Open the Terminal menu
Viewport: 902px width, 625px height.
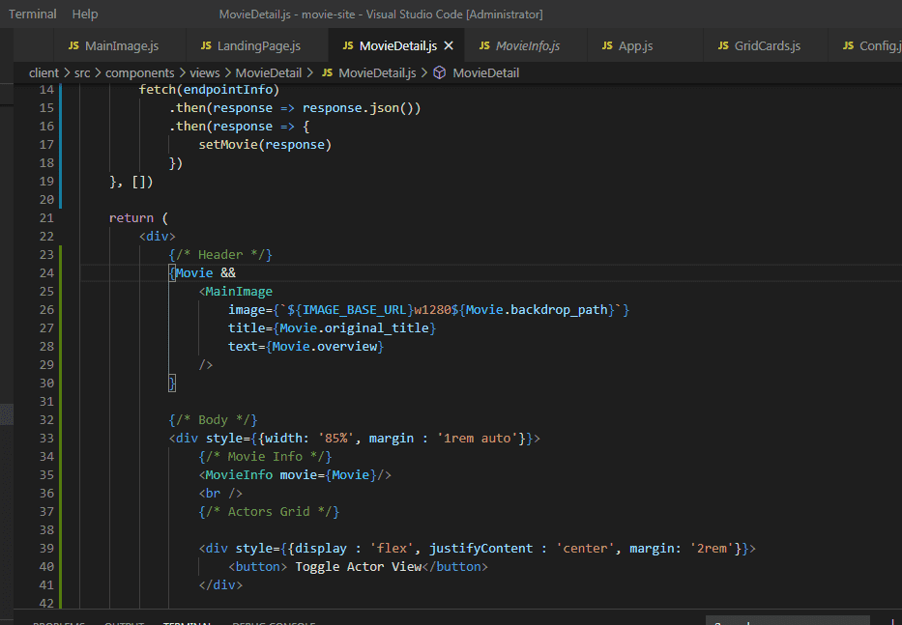[x=32, y=14]
